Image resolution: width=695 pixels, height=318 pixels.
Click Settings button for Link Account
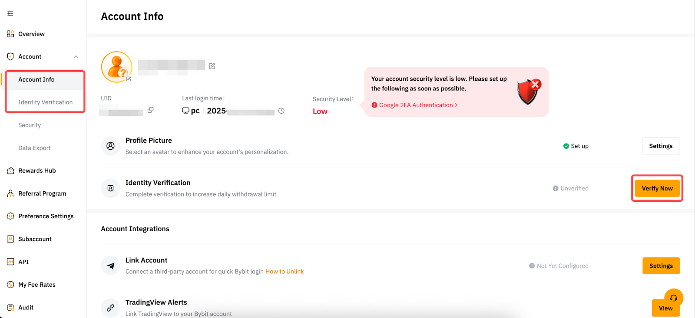(x=661, y=266)
